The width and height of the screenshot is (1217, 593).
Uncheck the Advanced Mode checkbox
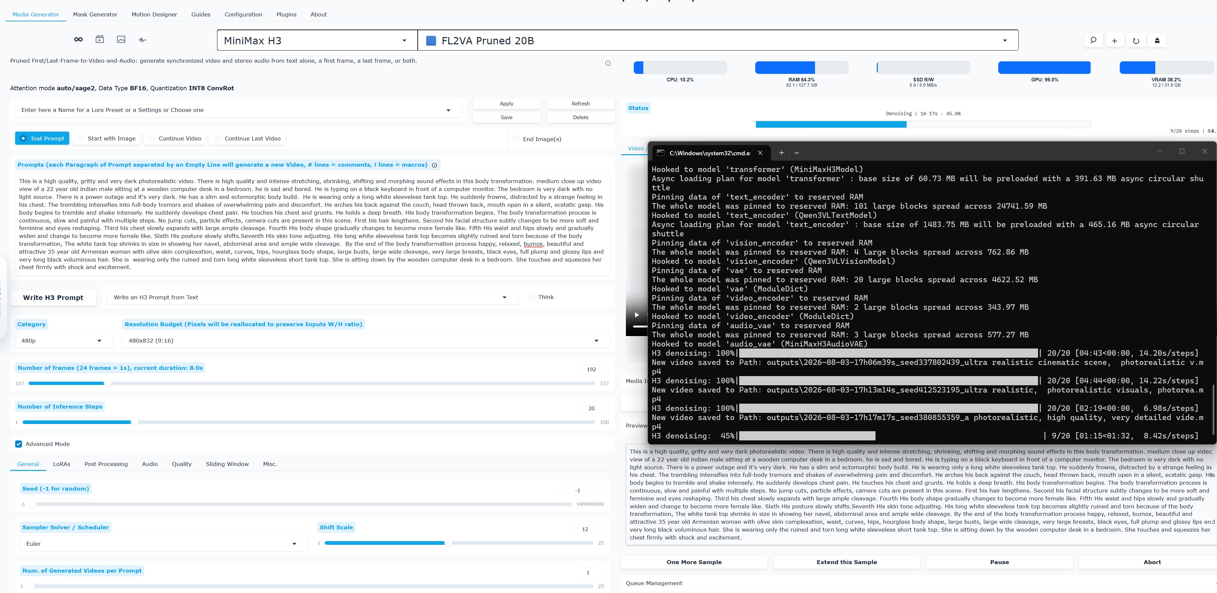(18, 444)
